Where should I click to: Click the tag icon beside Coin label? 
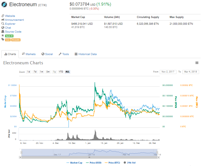(x=3, y=39)
